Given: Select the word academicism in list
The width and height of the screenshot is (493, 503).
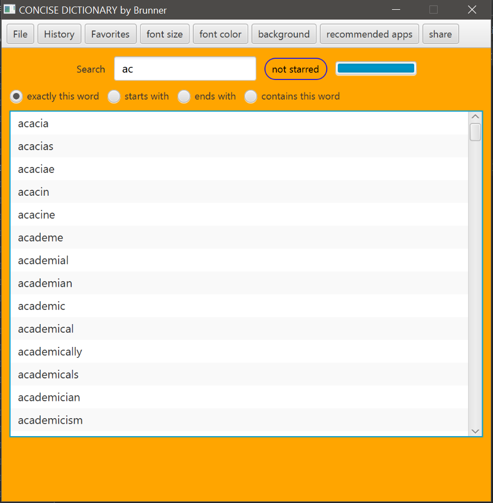Looking at the screenshot, I should (239, 420).
